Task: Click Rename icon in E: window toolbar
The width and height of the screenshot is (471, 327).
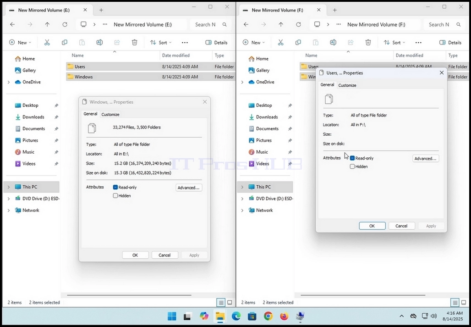Action: [x=99, y=42]
